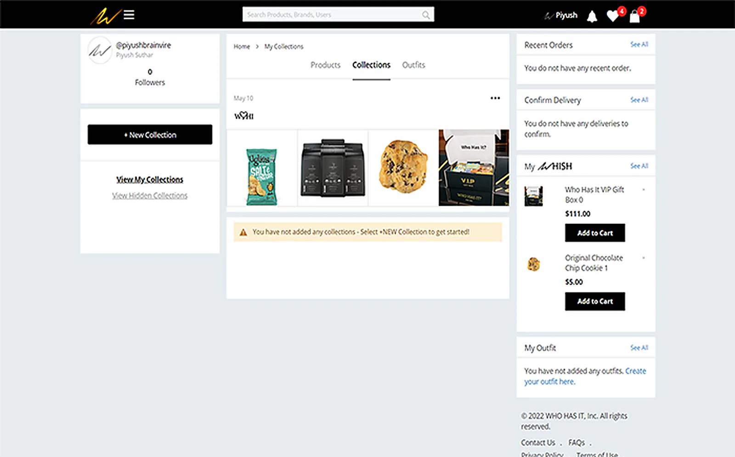735x457 pixels.
Task: Open the shopping bag cart icon
Action: (x=634, y=17)
